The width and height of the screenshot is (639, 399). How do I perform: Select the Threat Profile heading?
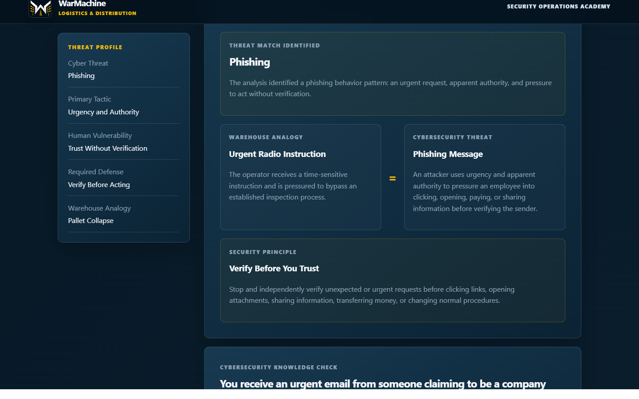(95, 47)
